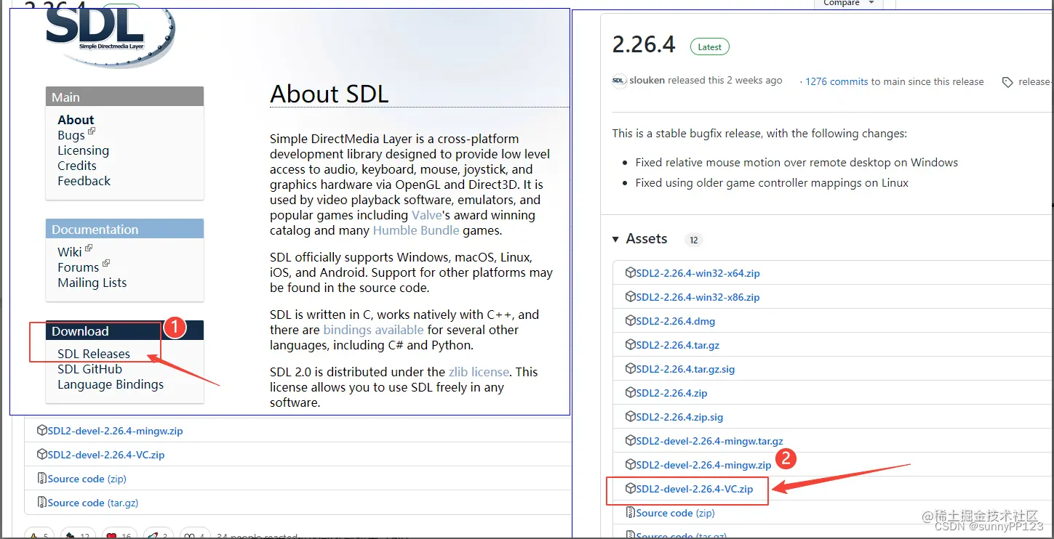Click file icon of lower-left Source code (zip)
Viewport: 1054px width, 539px height.
42,479
